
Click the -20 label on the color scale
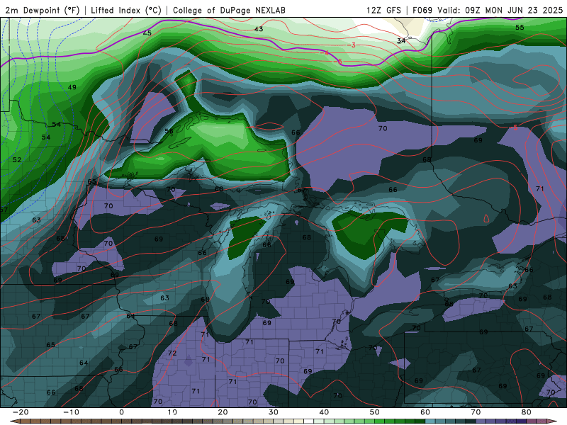(21, 412)
